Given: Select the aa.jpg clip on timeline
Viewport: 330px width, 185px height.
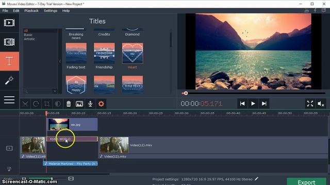Looking at the screenshot, I should (72, 124).
